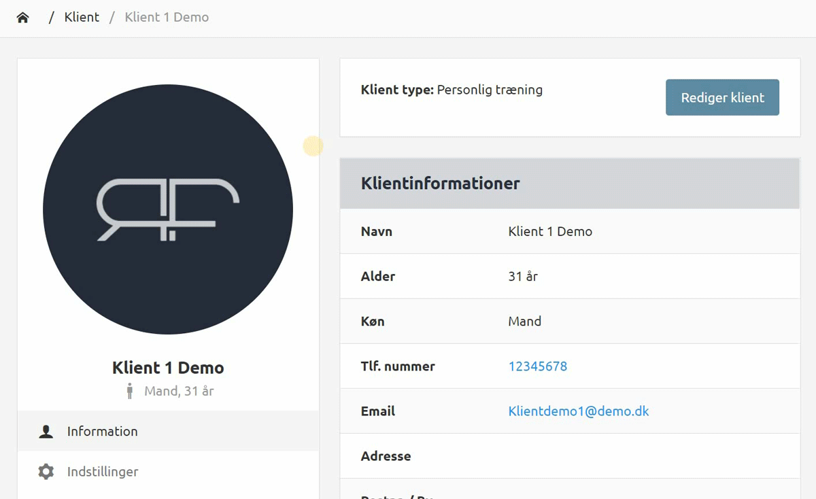Go to the Klient breadcrumb link
Viewport: 816px width, 499px height.
coord(82,18)
